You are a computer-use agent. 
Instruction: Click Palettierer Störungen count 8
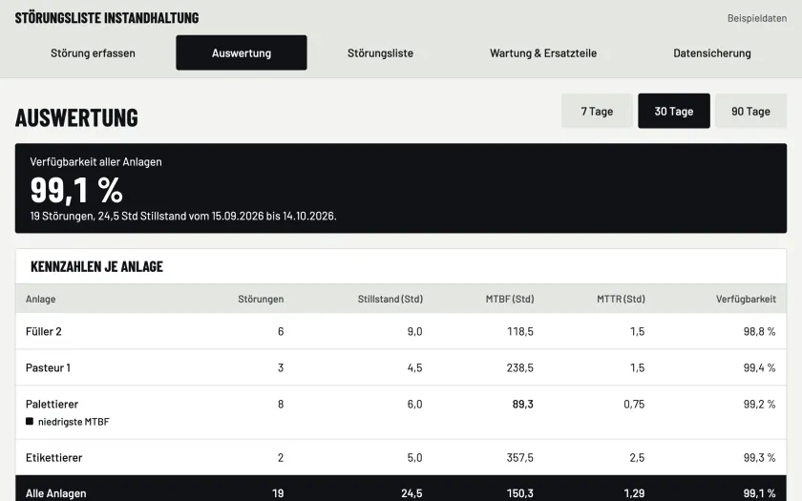[281, 404]
